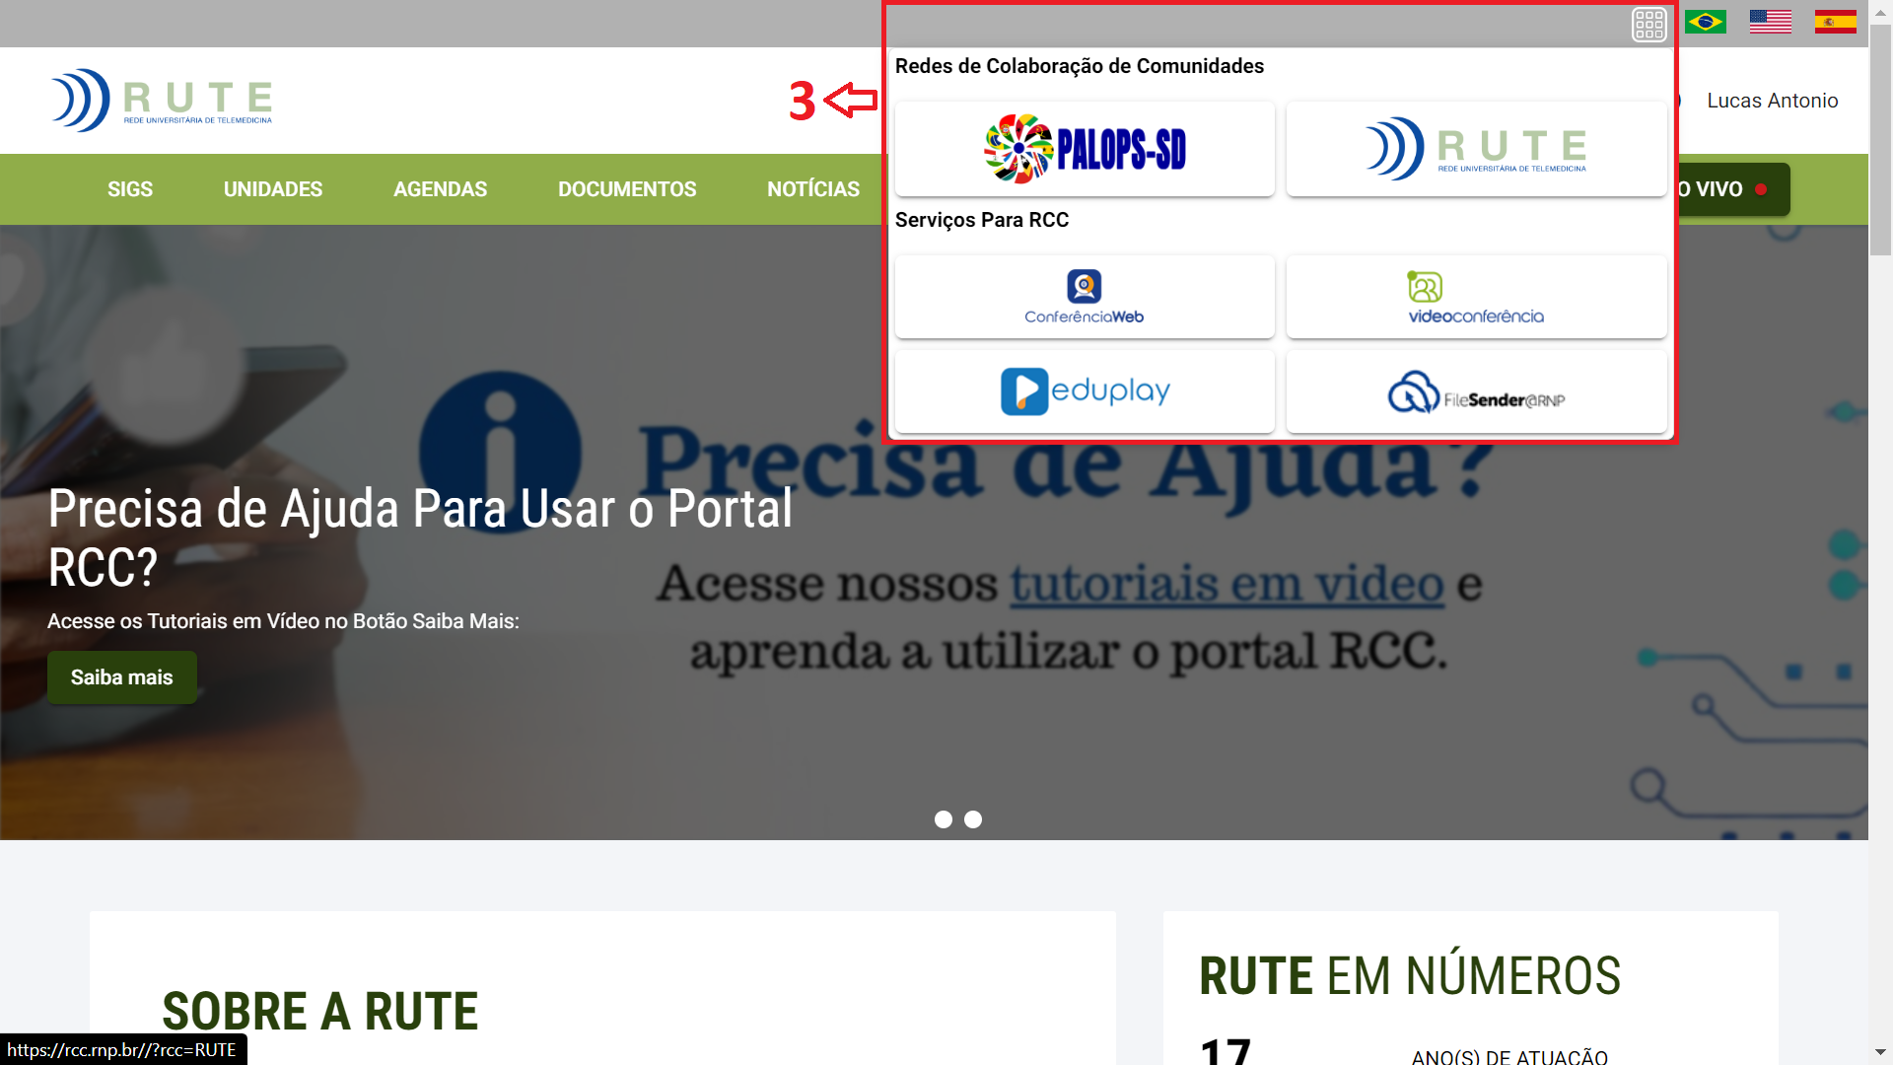Open the SIGS menu item
Image resolution: width=1893 pixels, height=1065 pixels.
tap(130, 189)
